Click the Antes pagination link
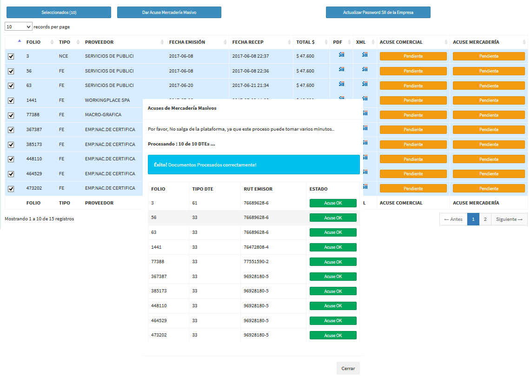This screenshot has width=531, height=377. (453, 219)
